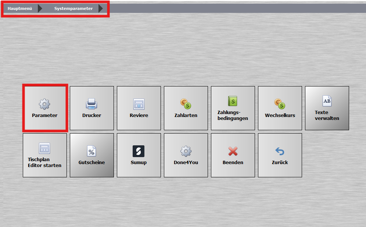Launch Tischplan Editor starten tile
366x227 pixels.
[45, 155]
